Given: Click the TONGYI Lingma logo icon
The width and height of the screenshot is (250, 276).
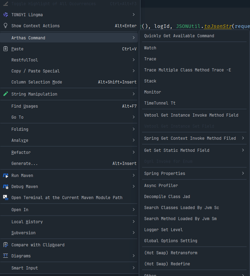Looking at the screenshot, I should pos(6,15).
